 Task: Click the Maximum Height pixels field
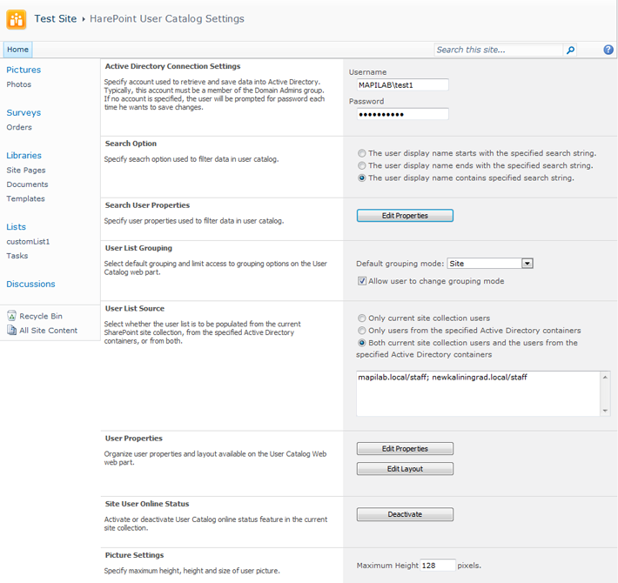438,566
